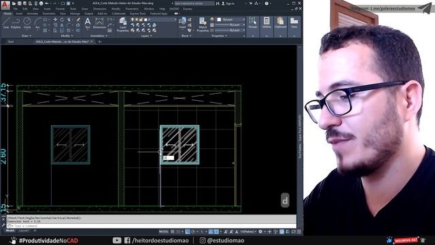The height and width of the screenshot is (245, 435).
Task: Click the Dimension tool
Action: 99,22
